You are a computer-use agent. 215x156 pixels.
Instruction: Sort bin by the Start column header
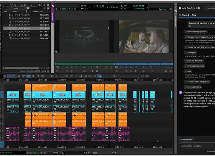coord(41,12)
